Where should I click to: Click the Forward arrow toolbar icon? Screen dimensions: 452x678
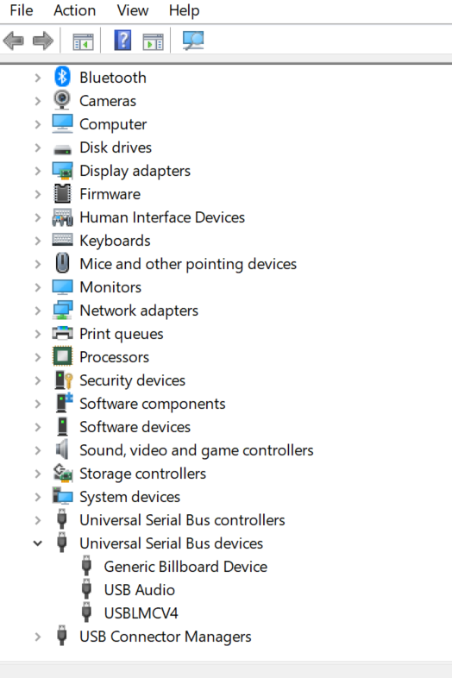[x=43, y=41]
